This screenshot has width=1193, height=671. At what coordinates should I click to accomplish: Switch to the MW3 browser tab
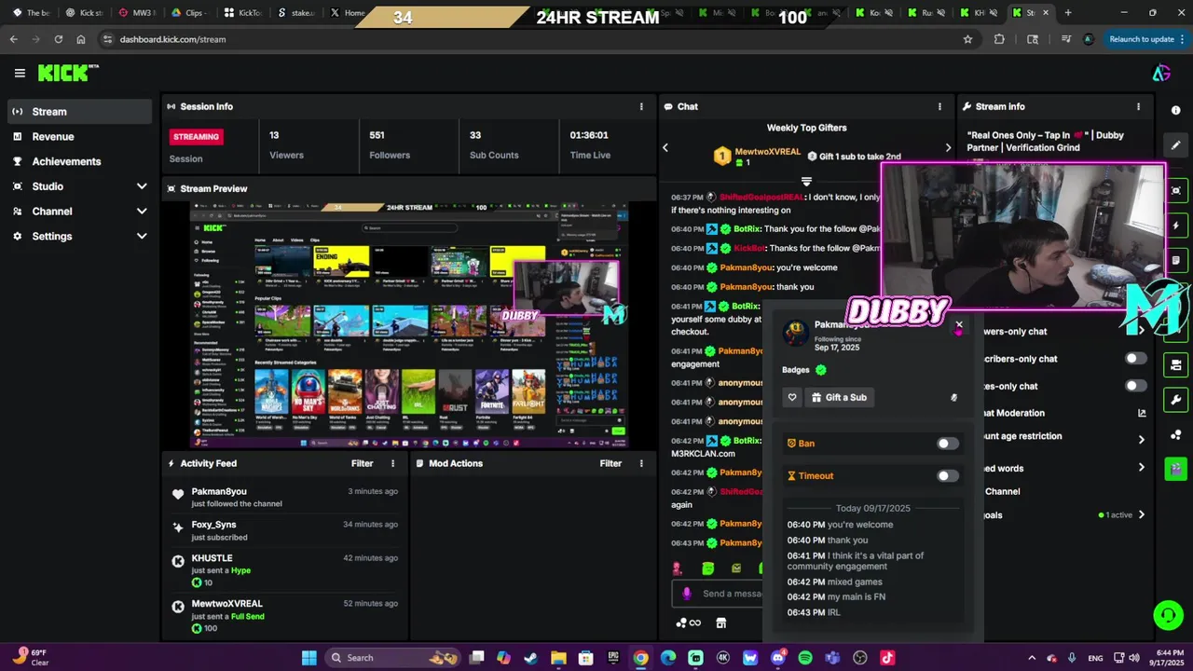click(137, 13)
